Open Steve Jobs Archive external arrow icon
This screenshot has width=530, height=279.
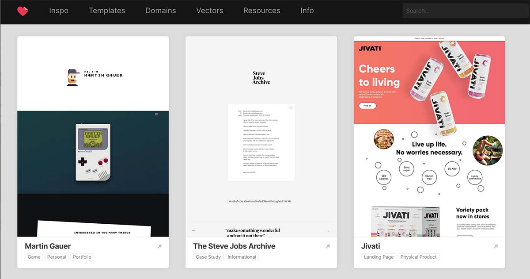pyautogui.click(x=328, y=247)
